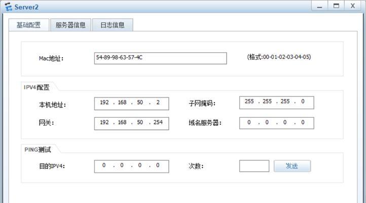Click the 次数 count input box
This screenshot has height=203, width=366.
pos(254,166)
